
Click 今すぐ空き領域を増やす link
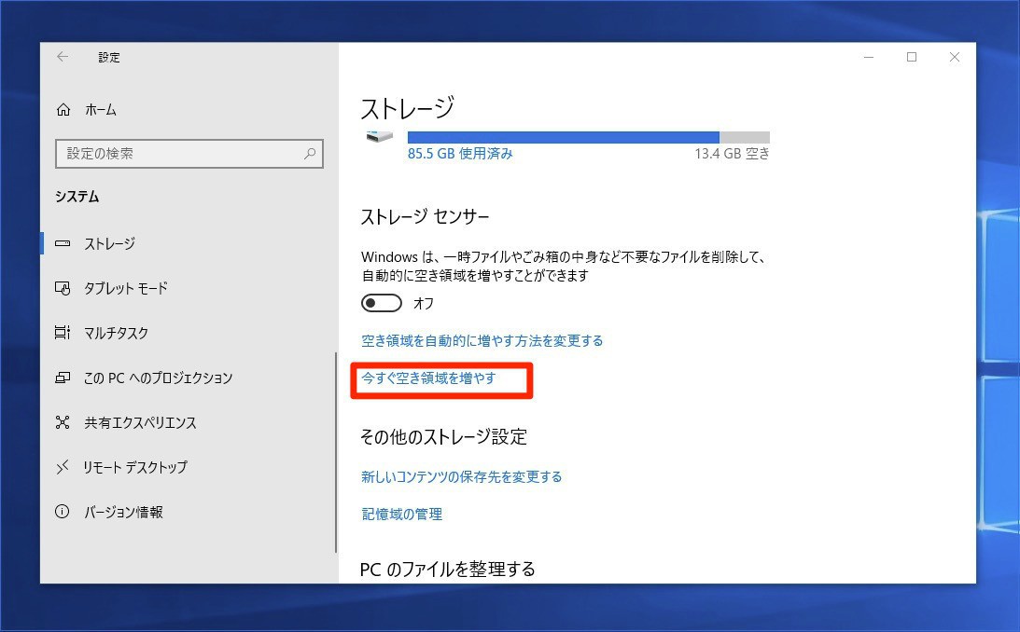(428, 378)
